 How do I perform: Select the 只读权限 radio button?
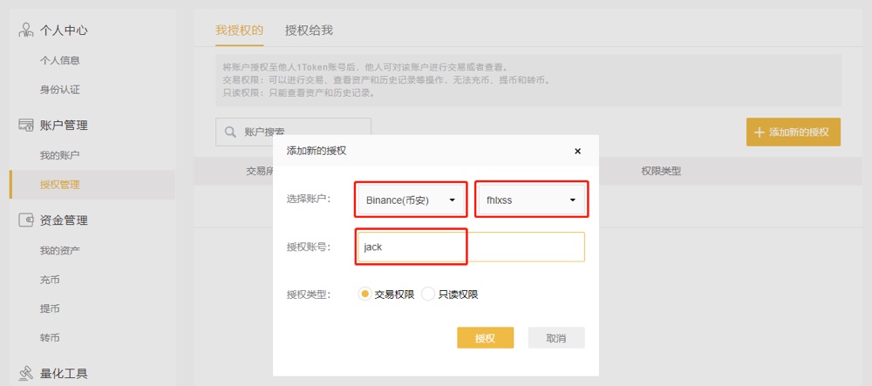(x=427, y=295)
